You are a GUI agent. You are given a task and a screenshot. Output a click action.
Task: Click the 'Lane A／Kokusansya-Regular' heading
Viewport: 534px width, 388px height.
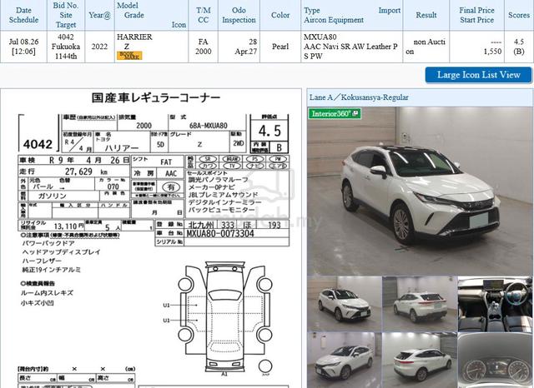coord(359,97)
